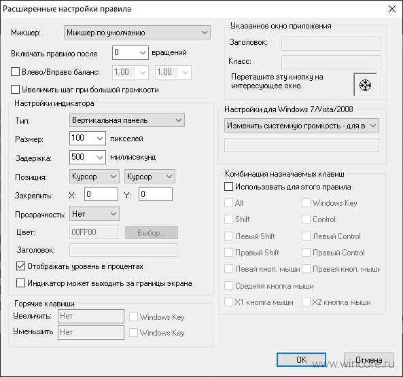
Task: Check Использовать для этого правила
Action: (x=228, y=186)
